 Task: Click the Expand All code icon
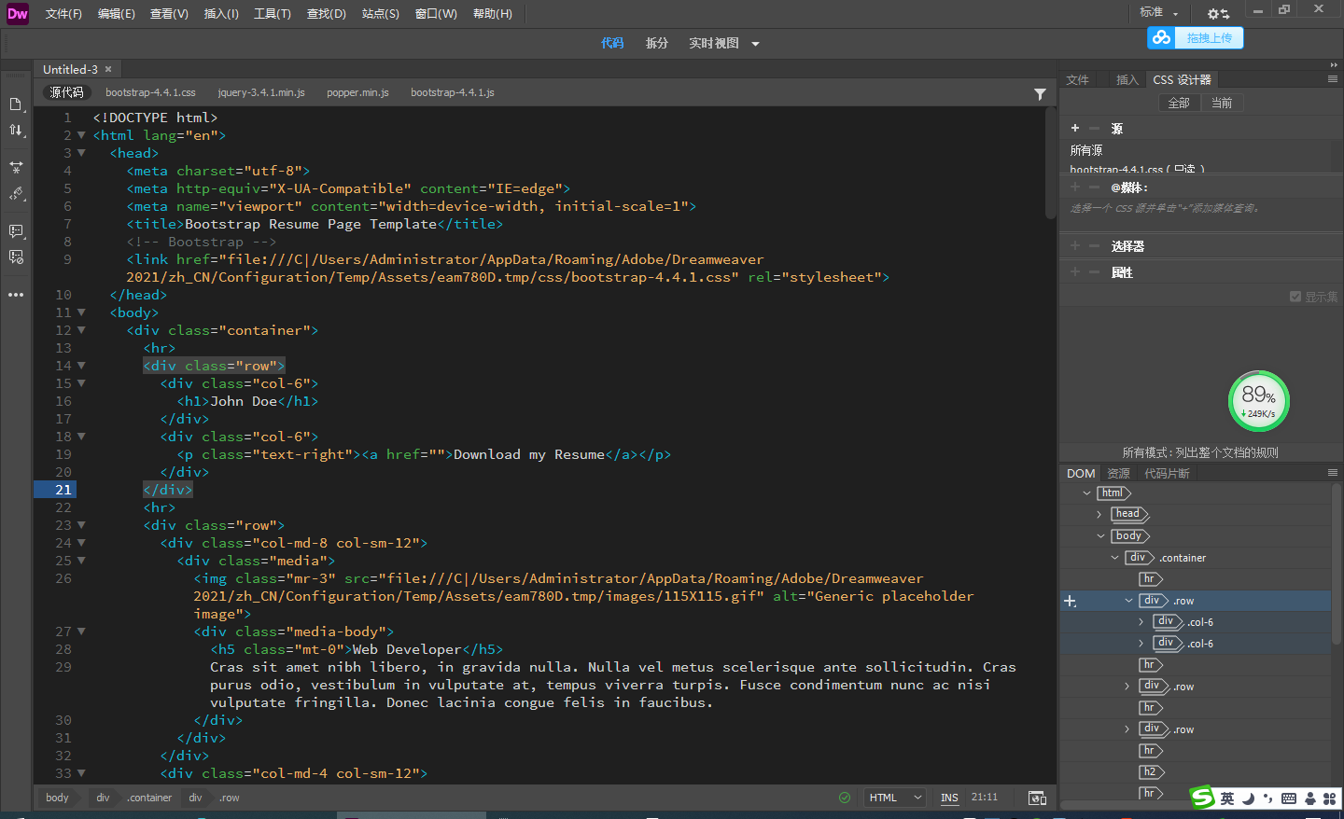(x=16, y=167)
